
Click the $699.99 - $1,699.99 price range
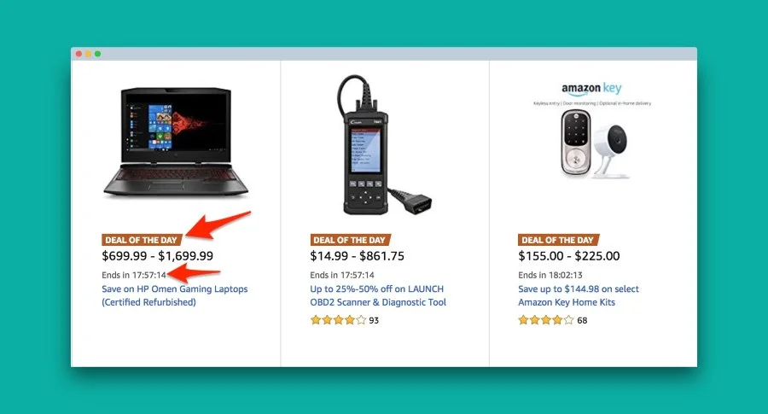[158, 256]
